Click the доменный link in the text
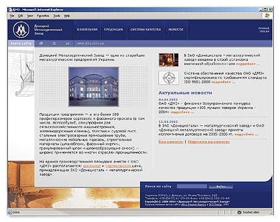The image size is (280, 222). (92, 166)
